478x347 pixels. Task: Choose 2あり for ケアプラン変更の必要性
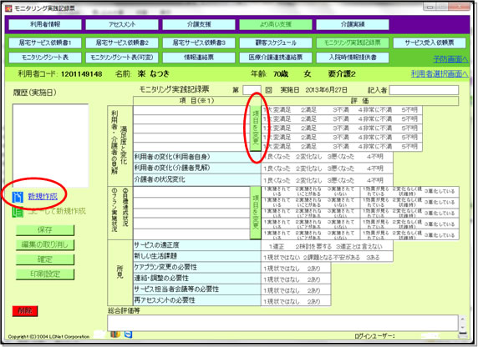(x=313, y=269)
